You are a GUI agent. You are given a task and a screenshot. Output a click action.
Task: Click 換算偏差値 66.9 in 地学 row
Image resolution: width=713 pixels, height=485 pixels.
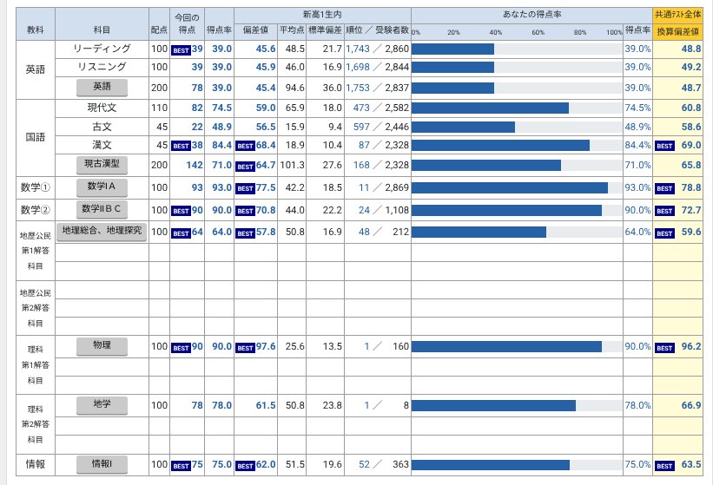[x=690, y=405]
